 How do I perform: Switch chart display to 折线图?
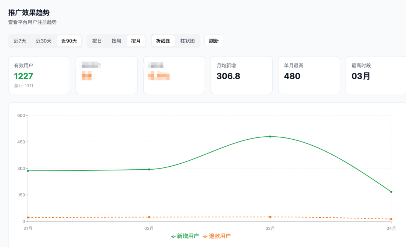[162, 41]
